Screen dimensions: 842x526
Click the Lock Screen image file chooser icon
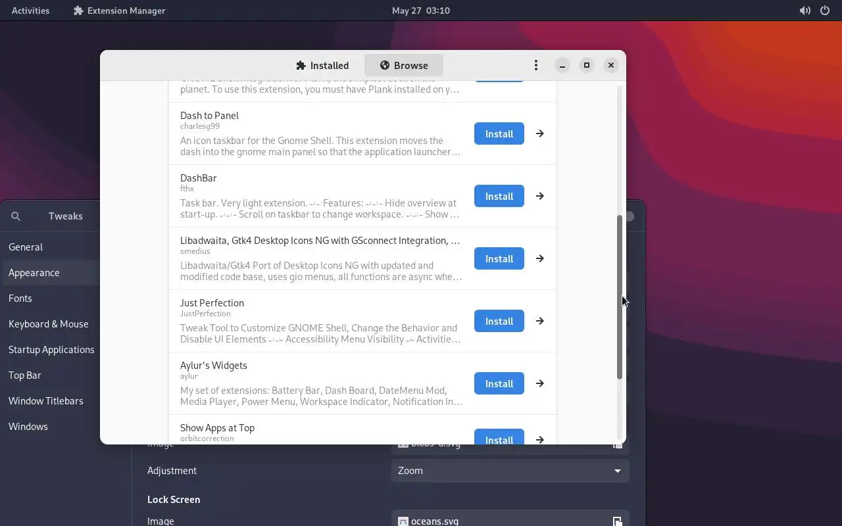617,521
